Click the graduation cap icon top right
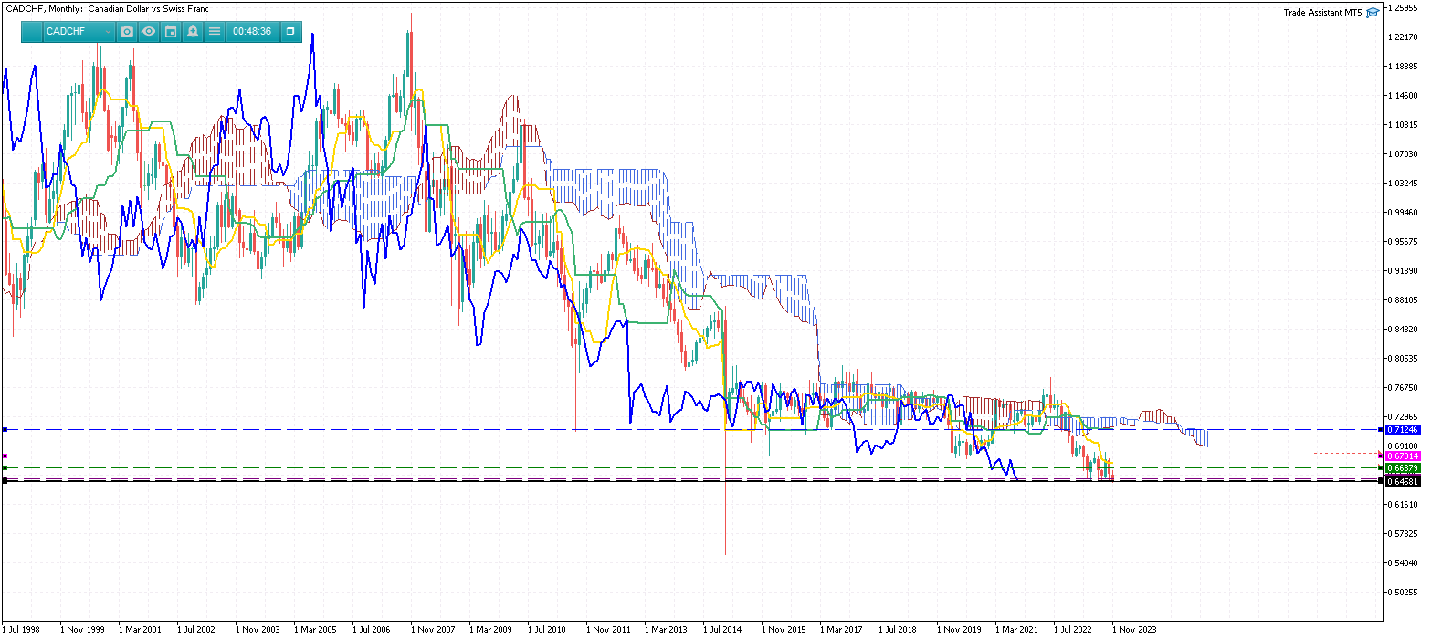Screen dimensions: 1431x640 1373,13
